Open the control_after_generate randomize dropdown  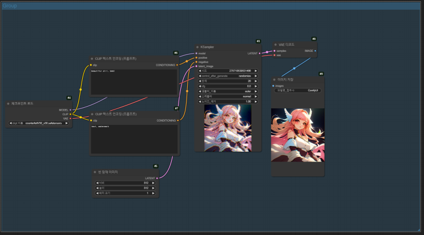point(228,76)
